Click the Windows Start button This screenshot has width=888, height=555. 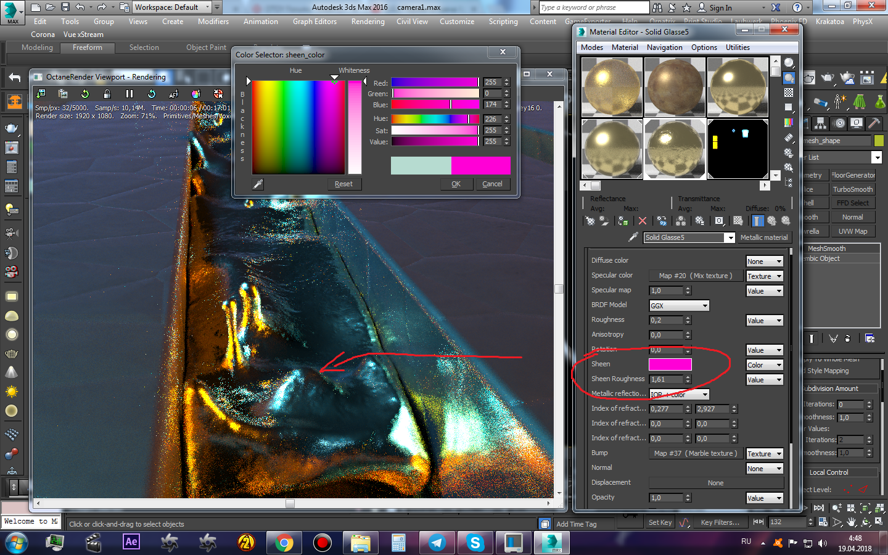click(17, 543)
